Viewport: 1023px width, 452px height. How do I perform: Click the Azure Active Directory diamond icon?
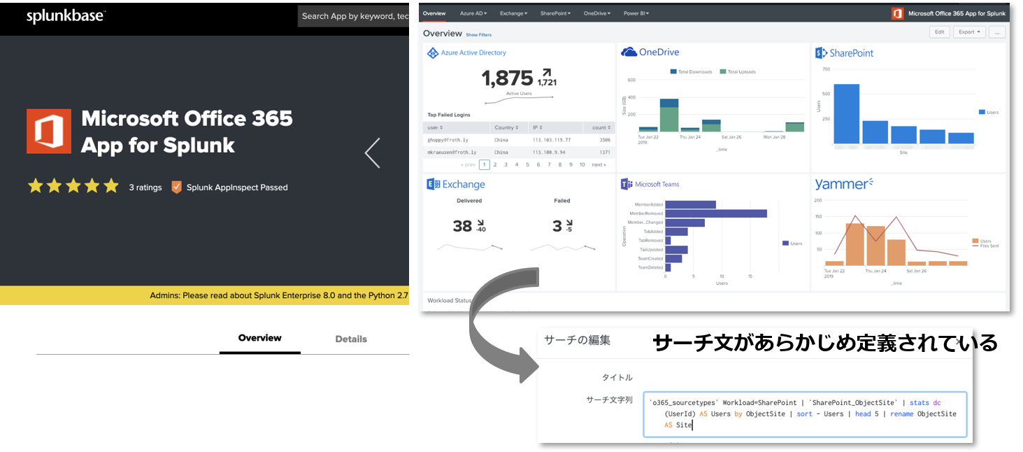pyautogui.click(x=432, y=52)
